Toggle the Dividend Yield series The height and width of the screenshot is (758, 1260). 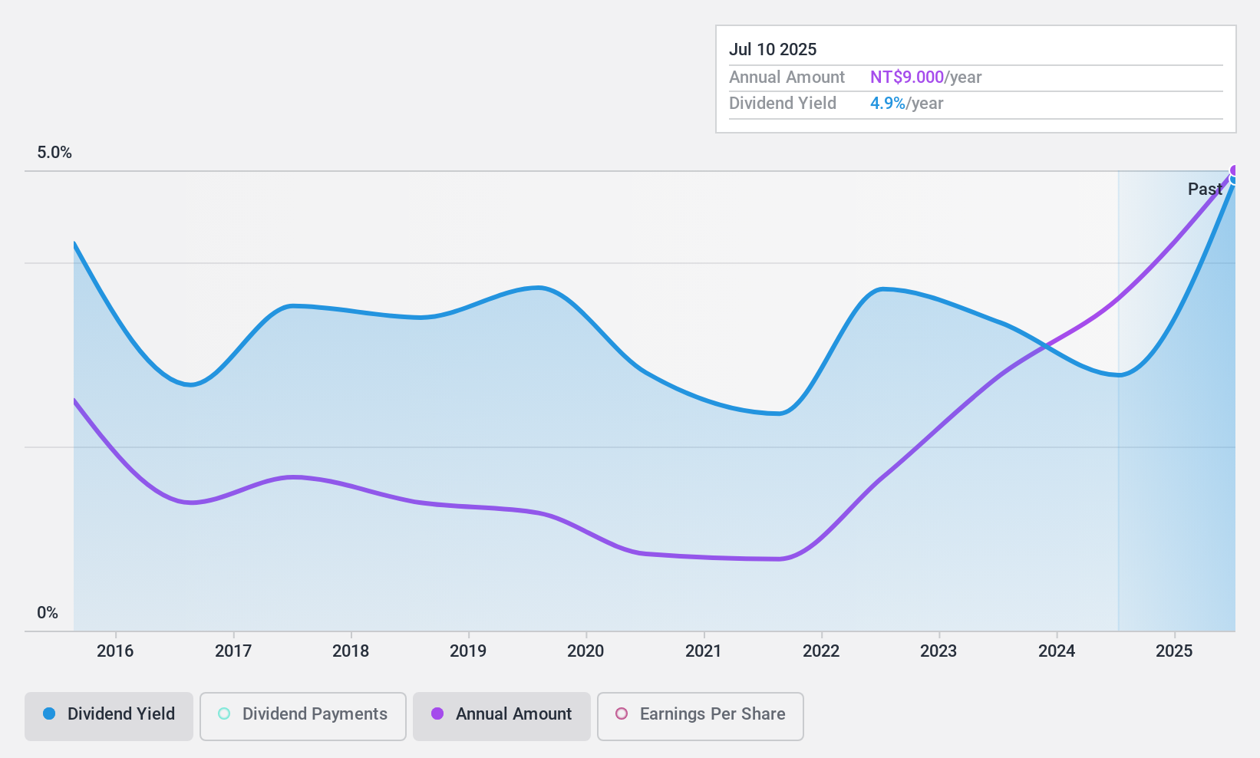click(x=109, y=717)
